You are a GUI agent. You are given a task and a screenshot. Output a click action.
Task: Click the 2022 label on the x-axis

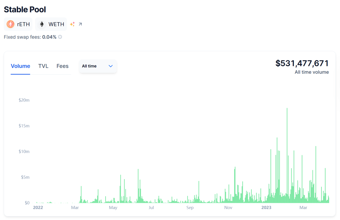pyautogui.click(x=38, y=207)
